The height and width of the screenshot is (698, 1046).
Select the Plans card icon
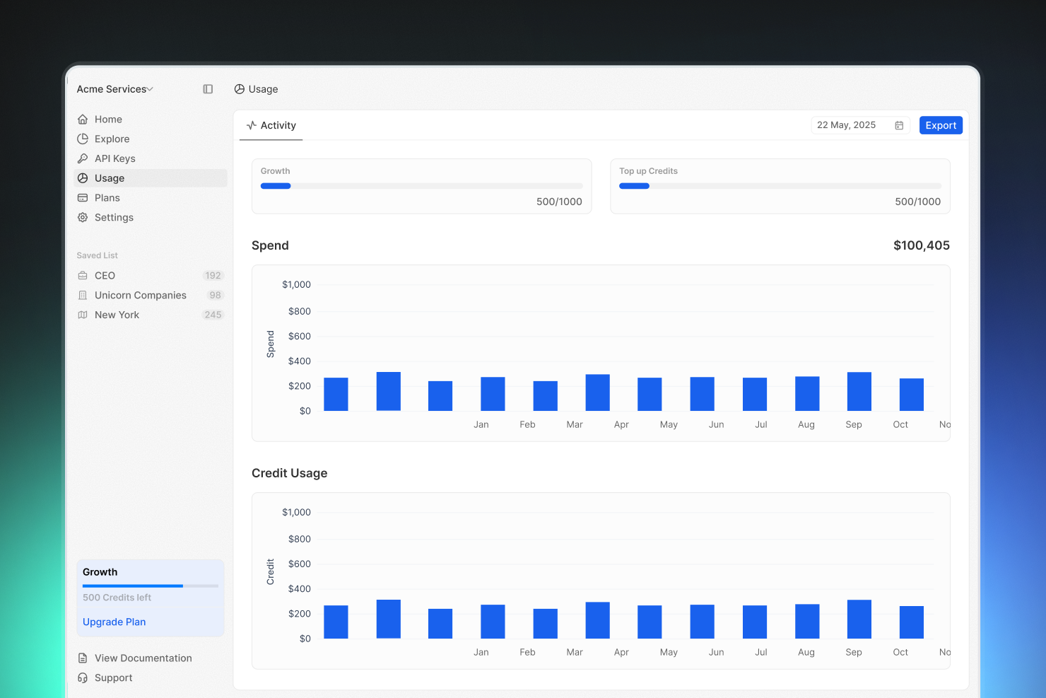click(83, 198)
